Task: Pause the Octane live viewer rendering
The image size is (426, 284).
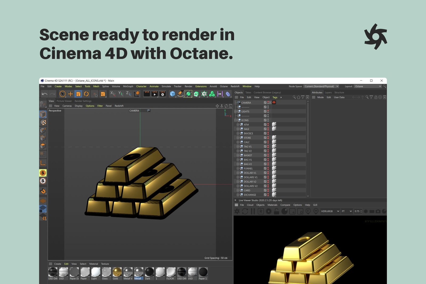Action: (252, 211)
